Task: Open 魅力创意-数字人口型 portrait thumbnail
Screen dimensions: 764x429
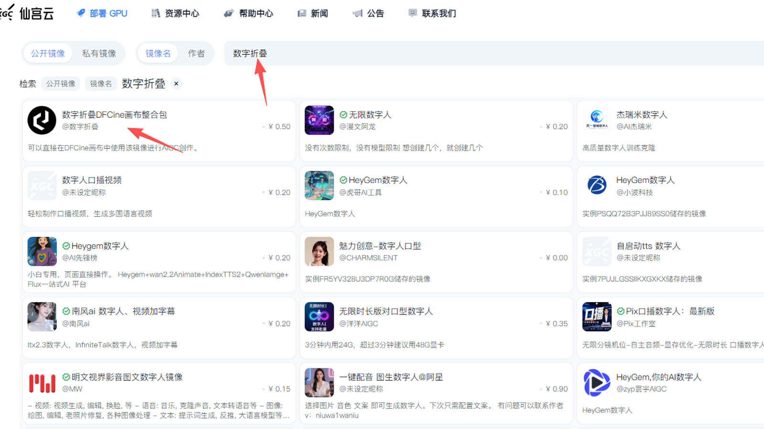Action: coord(319,251)
